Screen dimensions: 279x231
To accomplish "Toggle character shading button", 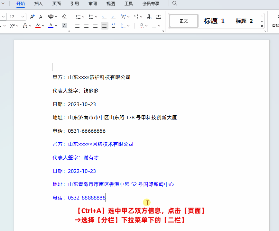I will 64,26.
